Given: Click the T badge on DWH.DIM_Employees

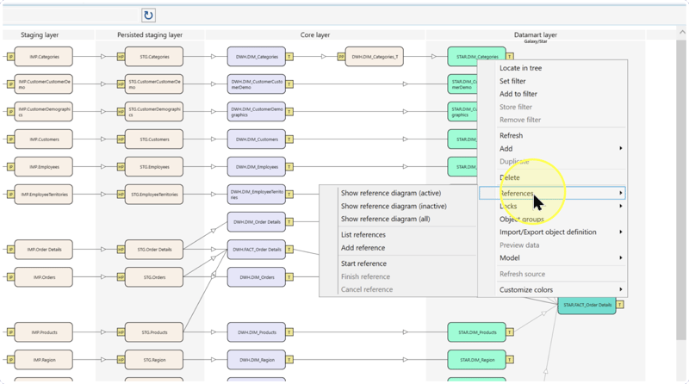Looking at the screenshot, I should click(x=289, y=167).
